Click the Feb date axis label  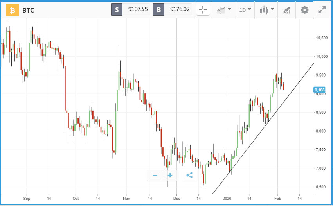point(277,199)
